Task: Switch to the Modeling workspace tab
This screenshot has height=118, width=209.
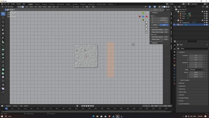Action: (37, 4)
